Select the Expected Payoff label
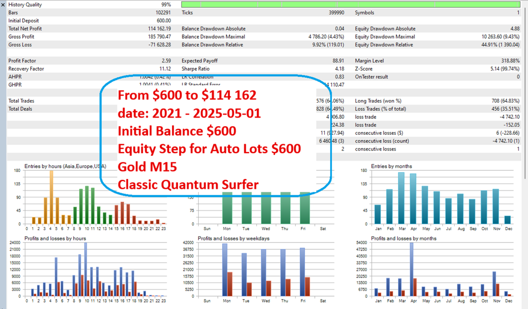Viewport: 528px width, 309px height. point(200,61)
